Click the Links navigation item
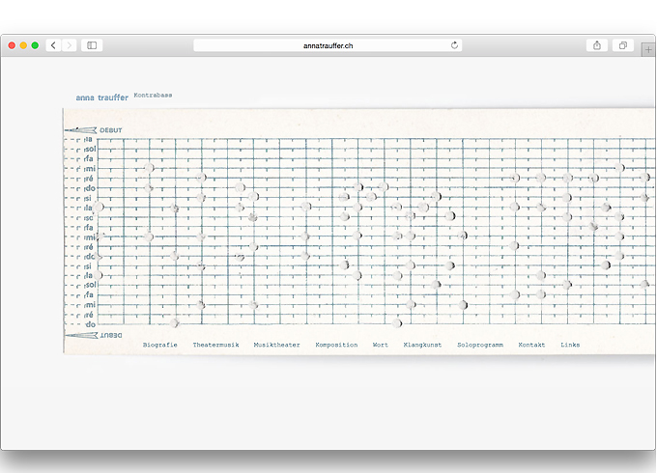 click(x=570, y=345)
